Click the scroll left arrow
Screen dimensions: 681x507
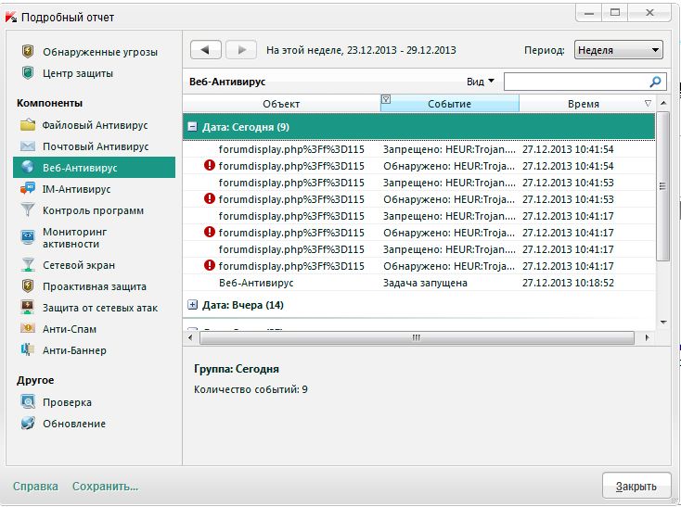(190, 337)
